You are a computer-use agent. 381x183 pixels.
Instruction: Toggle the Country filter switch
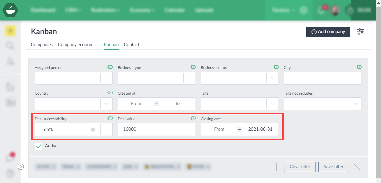pyautogui.click(x=110, y=93)
